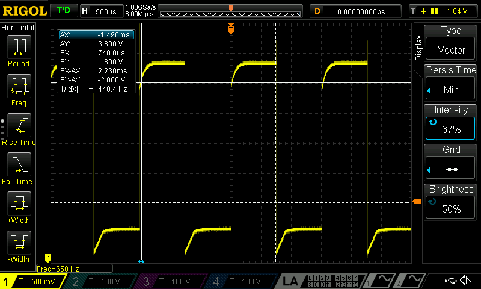Click the source 2 sine wave icon
The width and height of the screenshot is (481, 289).
point(414,280)
